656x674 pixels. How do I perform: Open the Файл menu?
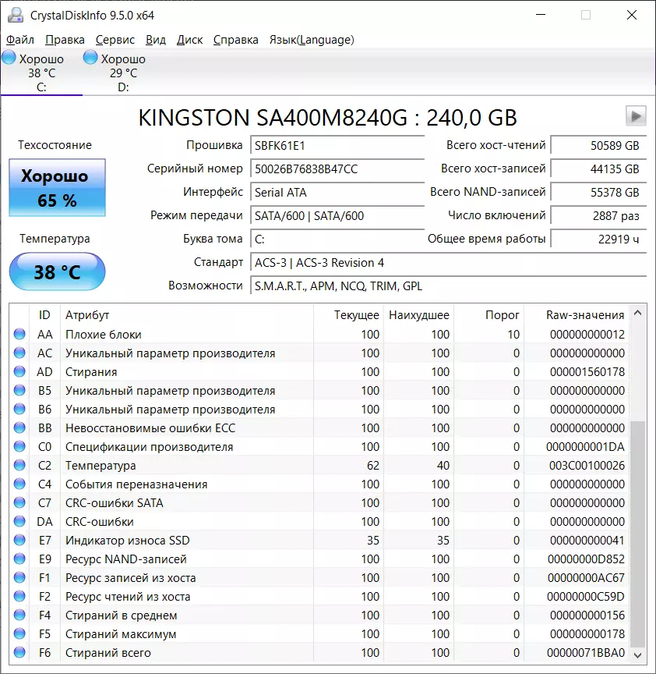coord(20,40)
